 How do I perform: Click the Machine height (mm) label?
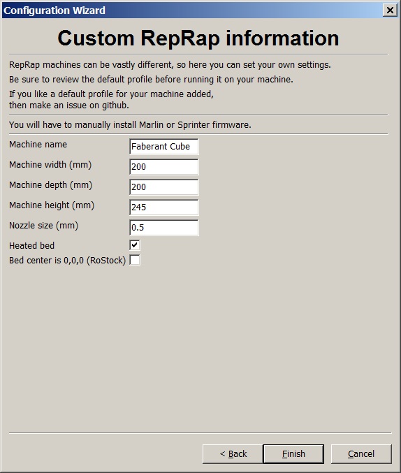[x=52, y=205]
